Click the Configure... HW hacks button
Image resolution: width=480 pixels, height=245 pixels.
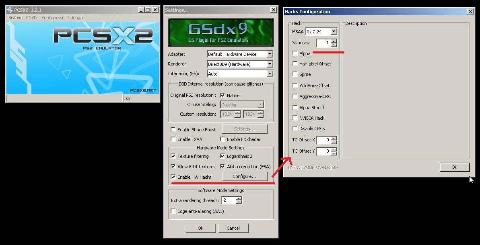(244, 176)
